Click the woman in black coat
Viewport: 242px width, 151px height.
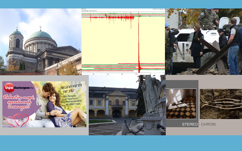pos(196,46)
